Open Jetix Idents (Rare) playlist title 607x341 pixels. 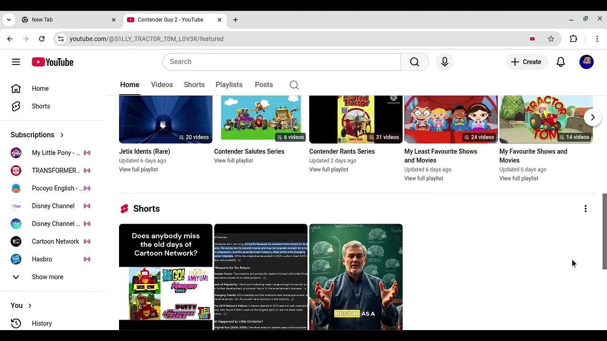pos(145,152)
